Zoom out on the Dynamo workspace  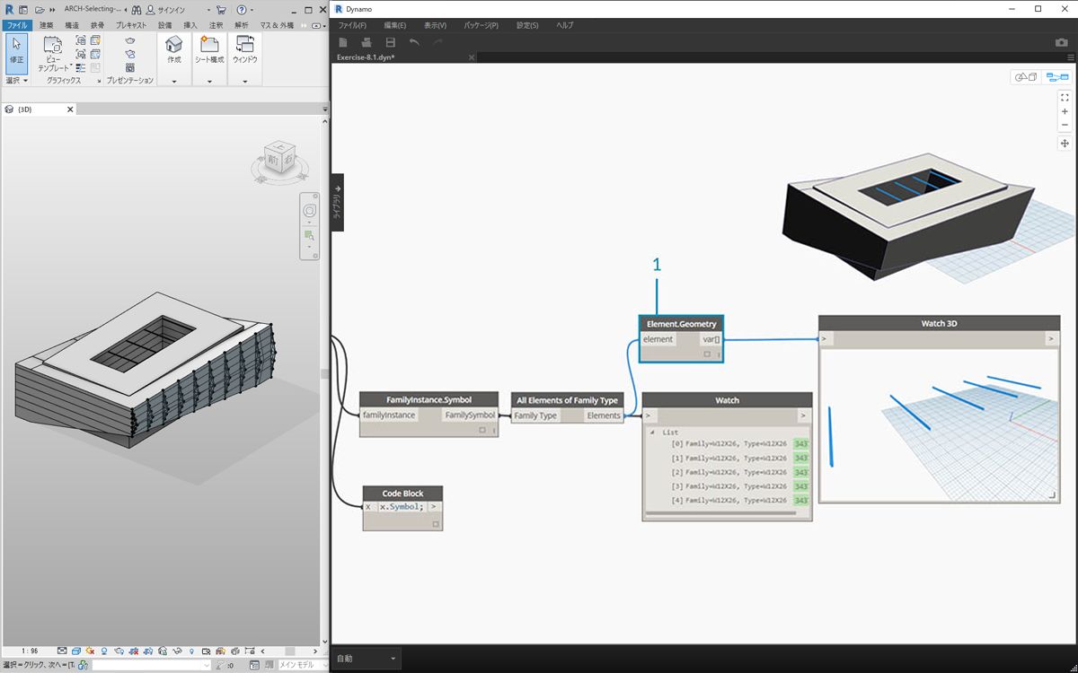[1065, 125]
